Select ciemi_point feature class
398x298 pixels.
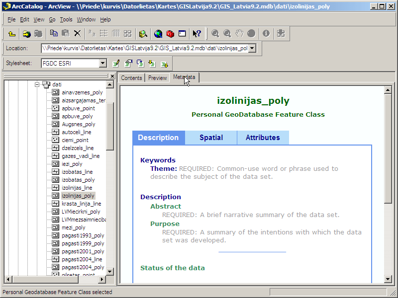(75, 140)
